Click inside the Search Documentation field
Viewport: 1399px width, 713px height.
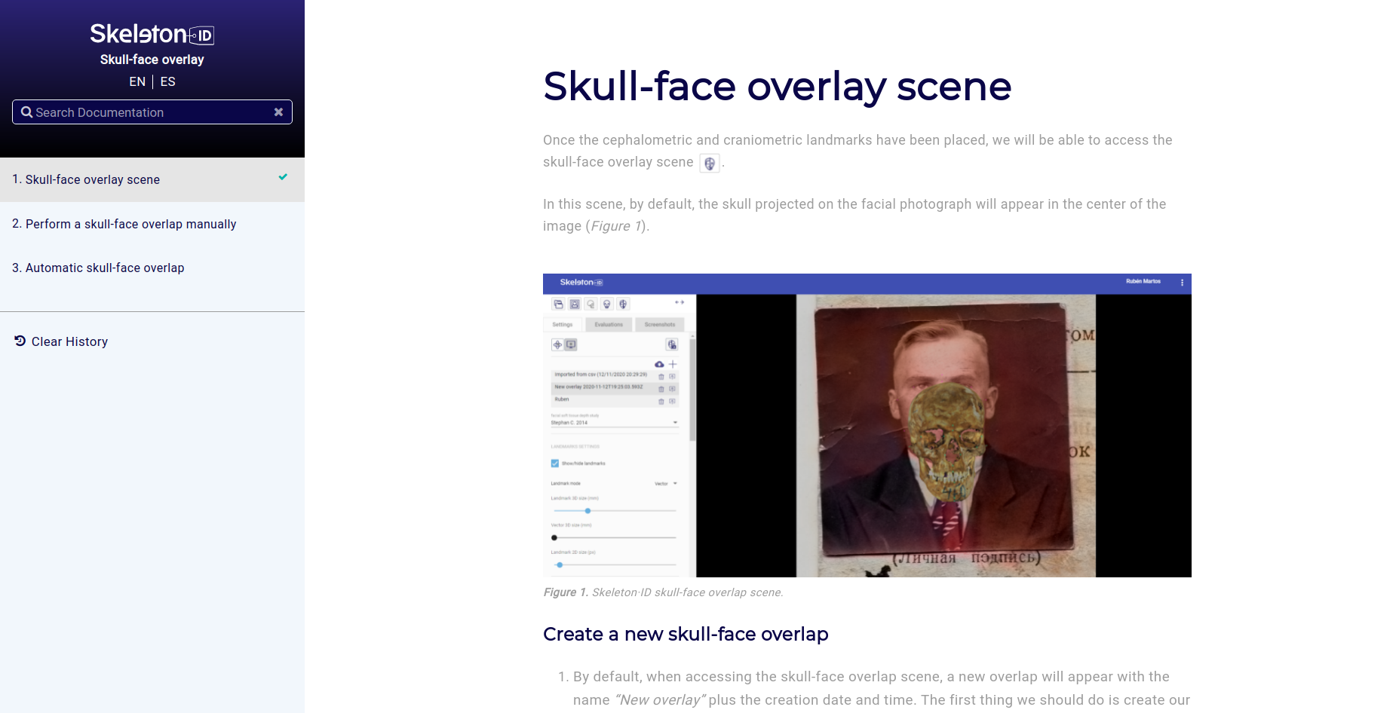pos(147,112)
